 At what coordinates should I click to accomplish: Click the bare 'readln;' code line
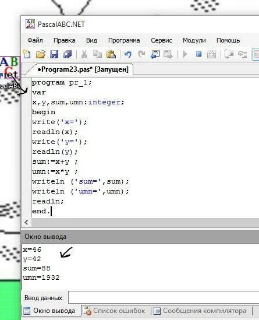tap(48, 201)
